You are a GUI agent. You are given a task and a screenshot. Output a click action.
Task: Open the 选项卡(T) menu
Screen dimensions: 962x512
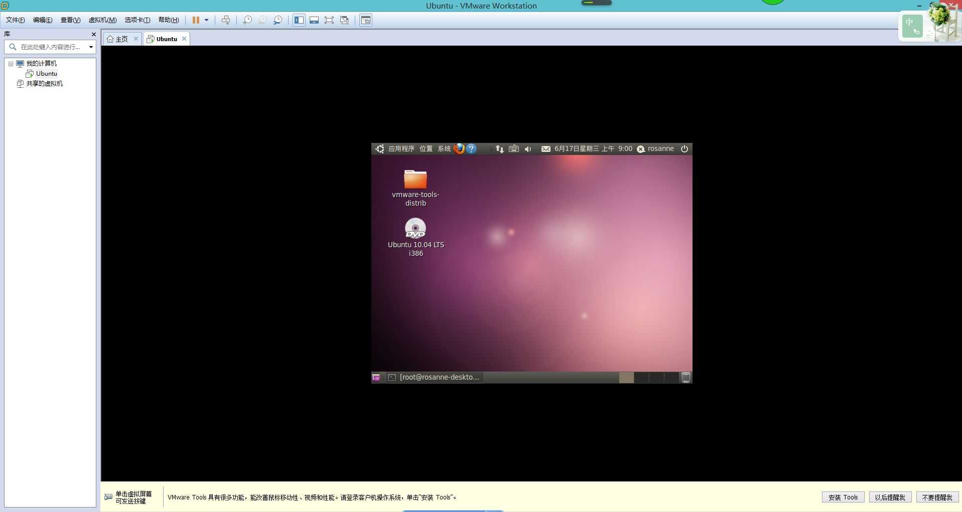click(137, 20)
